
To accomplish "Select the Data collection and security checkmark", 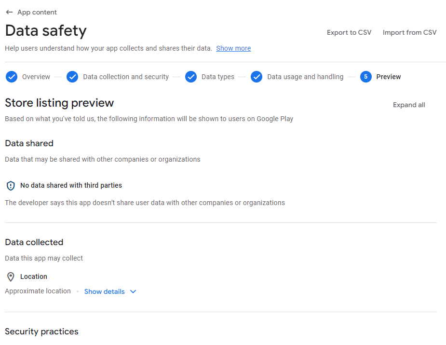I will 72,77.
